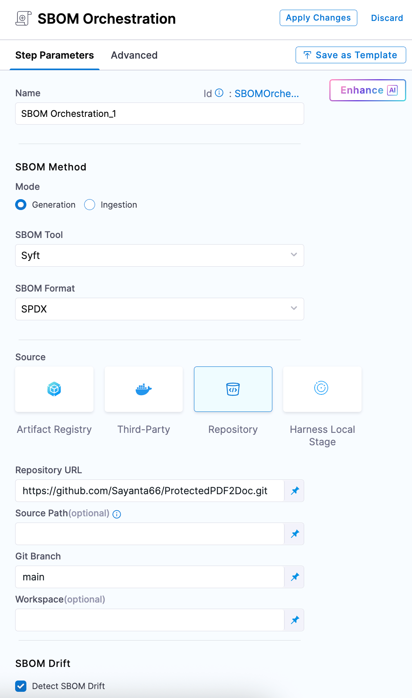Choose the Third-Party Docker source icon

144,389
